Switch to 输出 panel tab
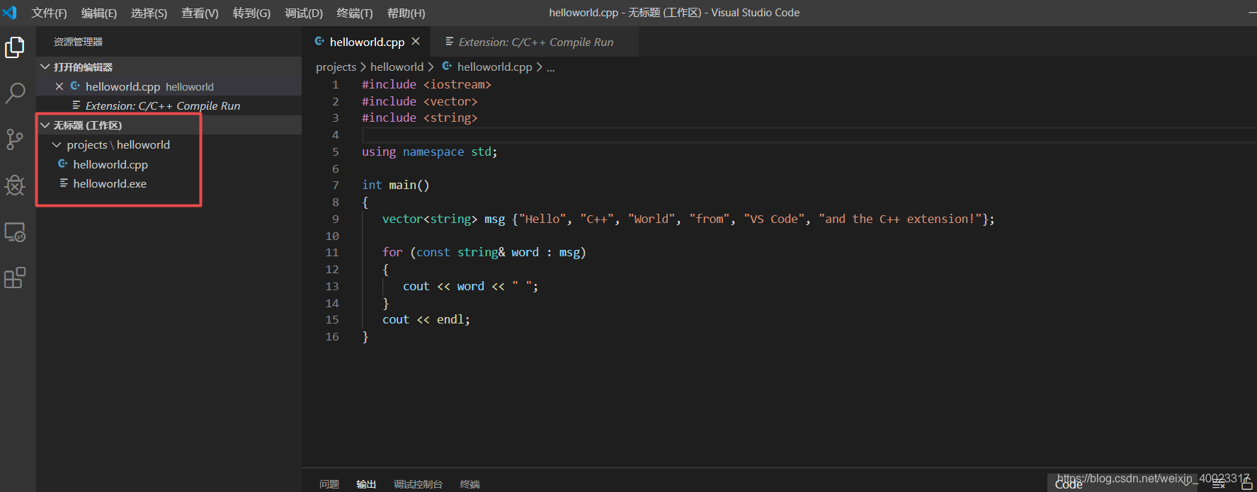The height and width of the screenshot is (492, 1257). click(x=366, y=484)
